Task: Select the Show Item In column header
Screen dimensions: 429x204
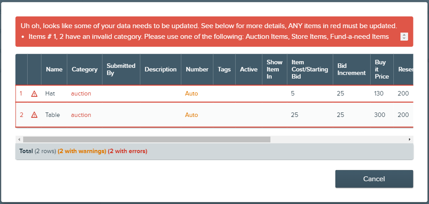Action: (274, 69)
